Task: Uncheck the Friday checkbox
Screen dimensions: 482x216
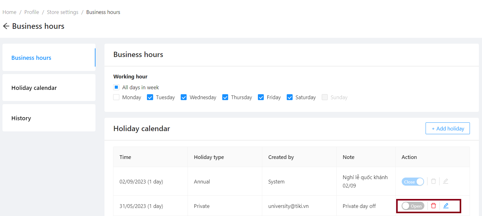Action: click(x=261, y=97)
